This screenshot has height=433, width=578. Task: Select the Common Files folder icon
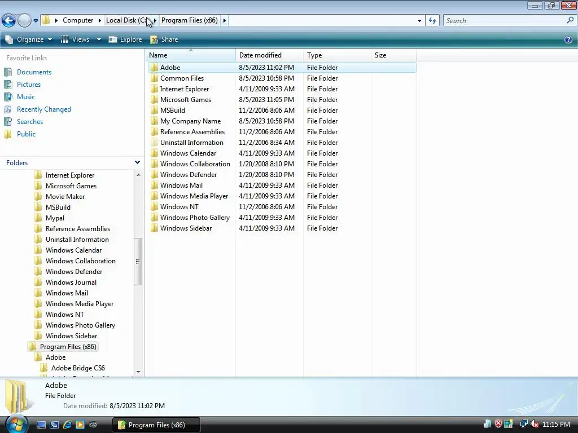pos(154,78)
